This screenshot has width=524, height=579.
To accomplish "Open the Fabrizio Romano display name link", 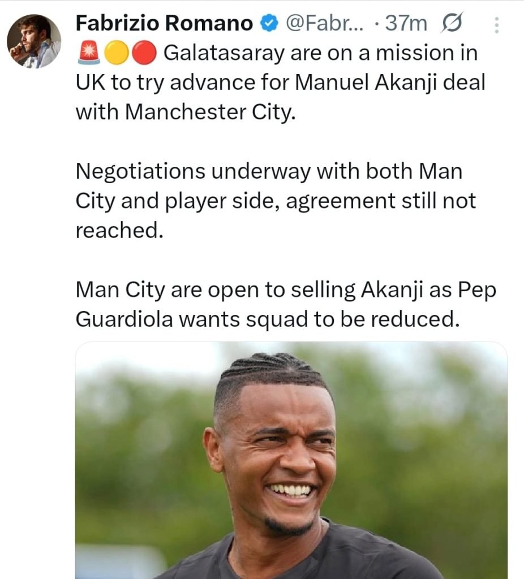I will pyautogui.click(x=164, y=23).
